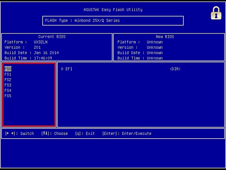Click the Switch arrow keys hint
The height and width of the screenshot is (170, 226).
pyautogui.click(x=20, y=133)
